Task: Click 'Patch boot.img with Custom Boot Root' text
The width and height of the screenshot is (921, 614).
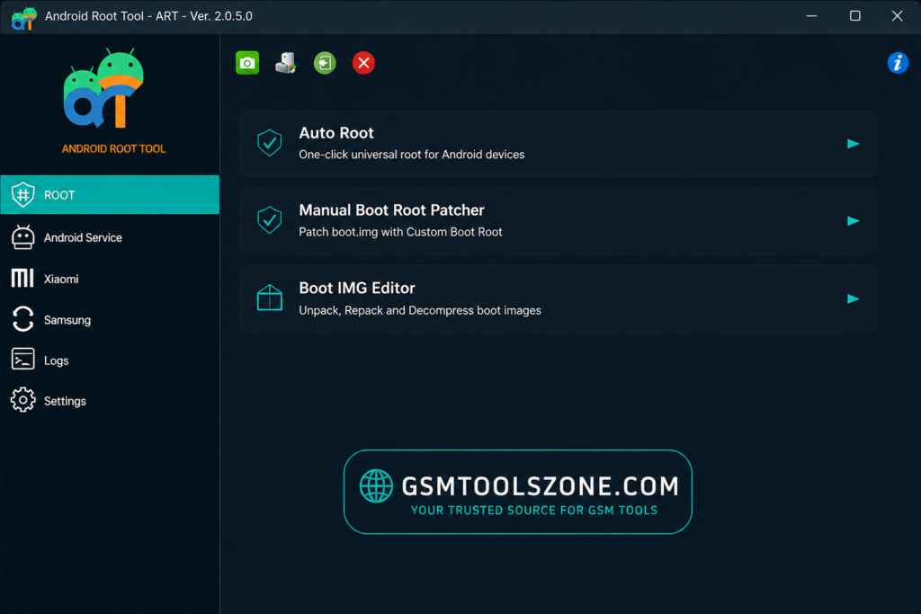Action: [400, 232]
